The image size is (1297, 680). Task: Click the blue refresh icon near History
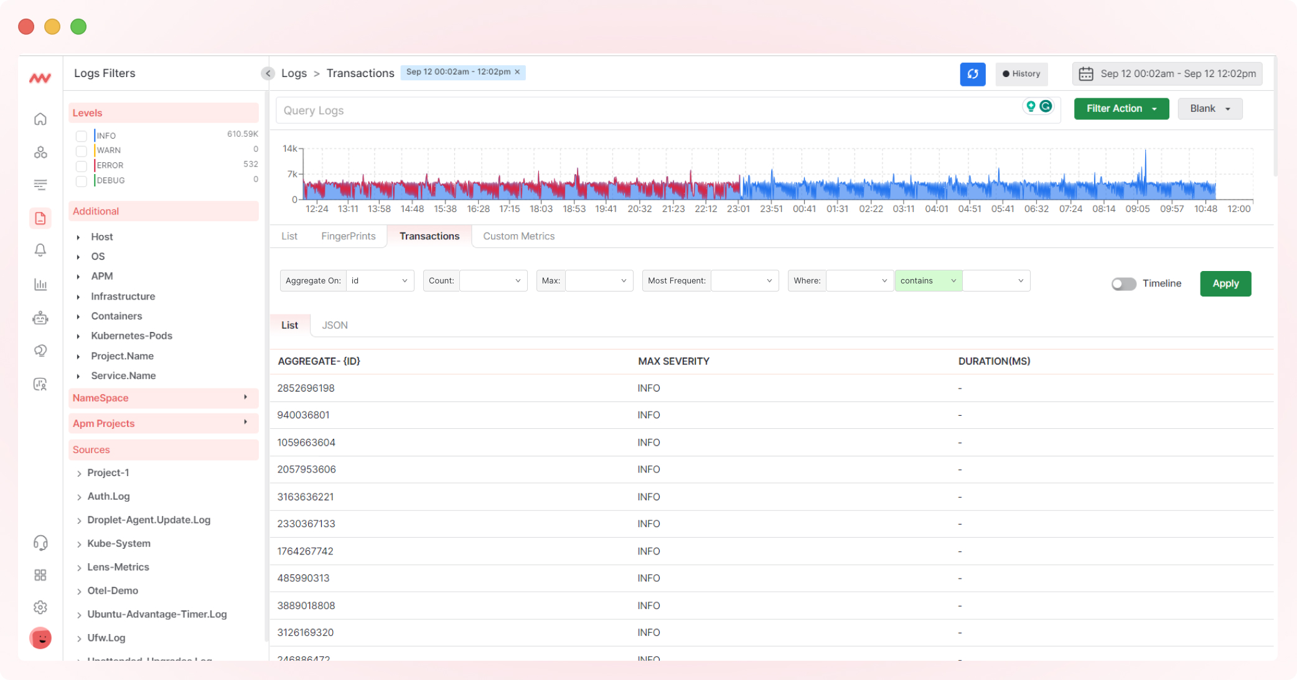pos(972,74)
